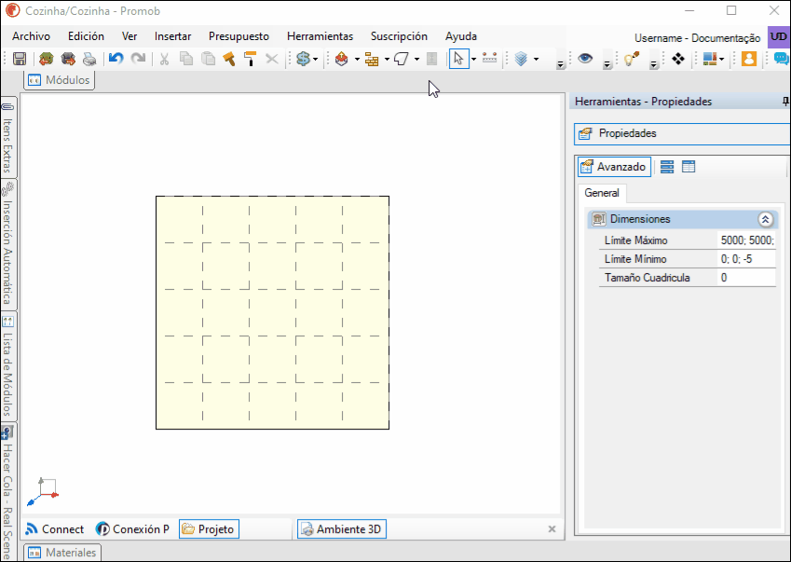Open dropdown arrow beside red insert box
The width and height of the screenshot is (791, 562).
click(x=357, y=59)
